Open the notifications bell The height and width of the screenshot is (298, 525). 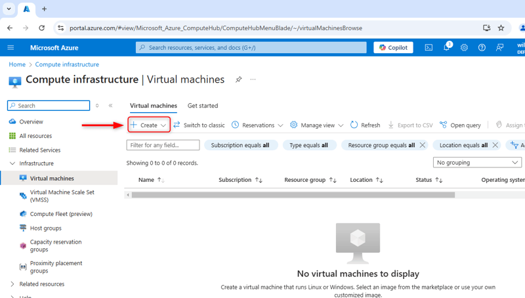447,47
